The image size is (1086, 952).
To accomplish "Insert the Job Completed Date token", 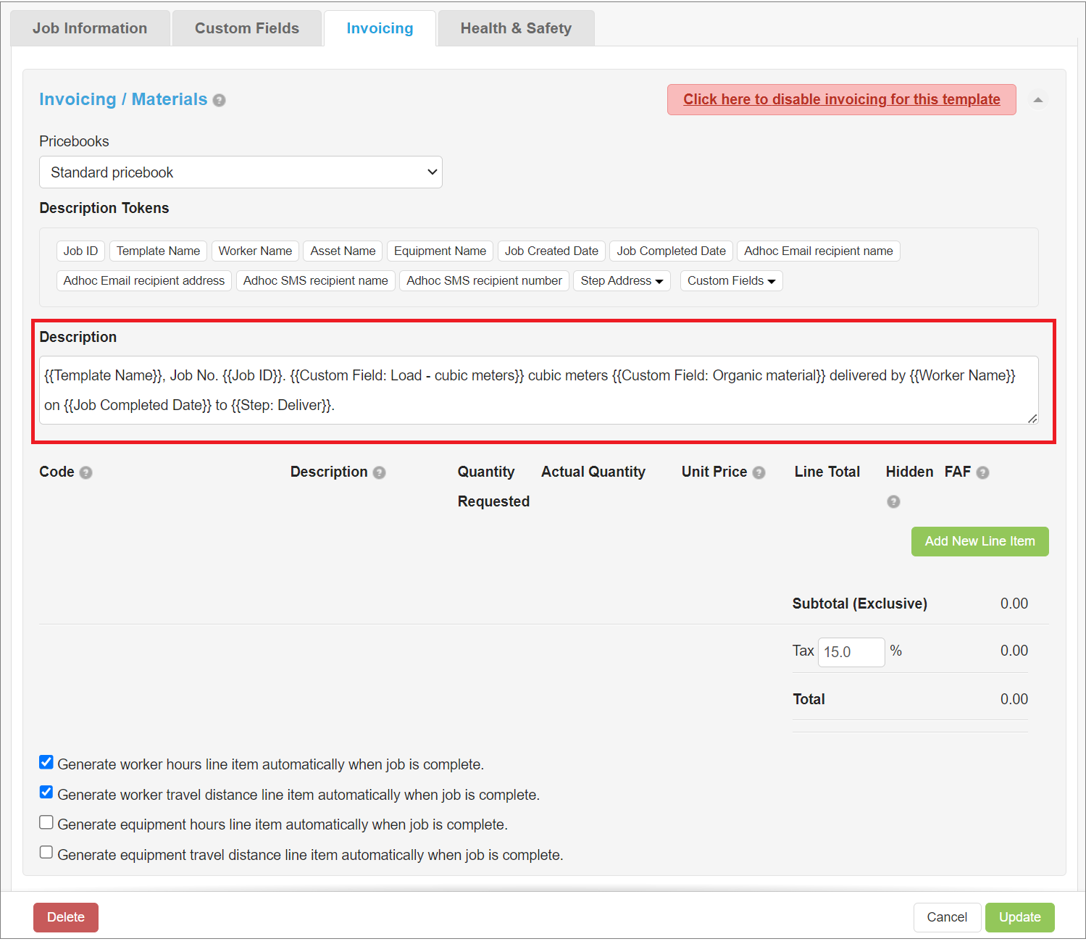I will [x=671, y=251].
